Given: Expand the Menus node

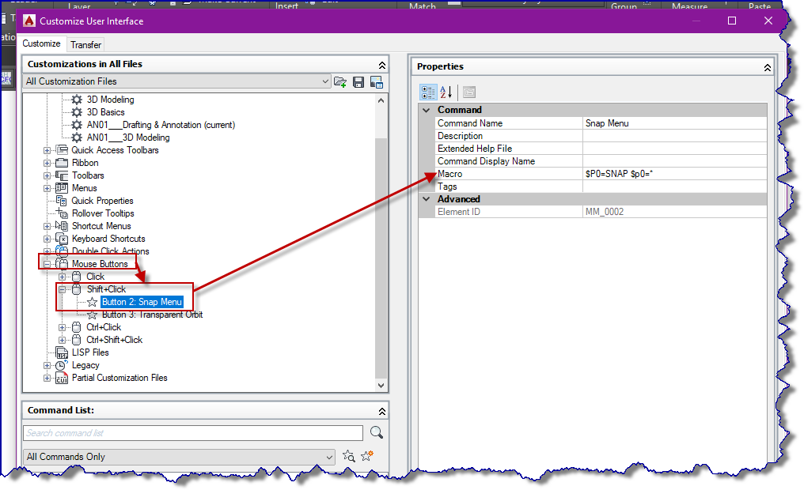Looking at the screenshot, I should 47,188.
